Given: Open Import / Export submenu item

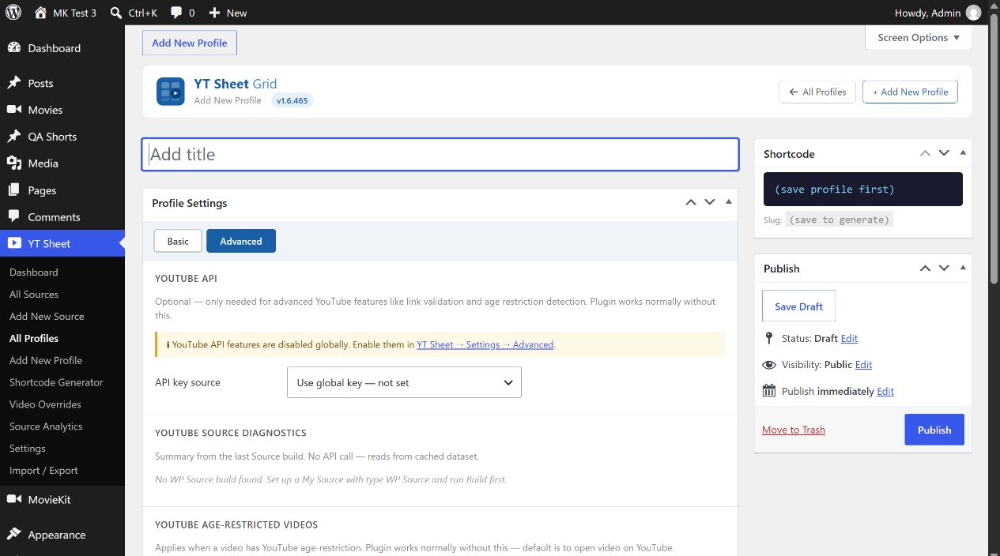Looking at the screenshot, I should pyautogui.click(x=43, y=470).
